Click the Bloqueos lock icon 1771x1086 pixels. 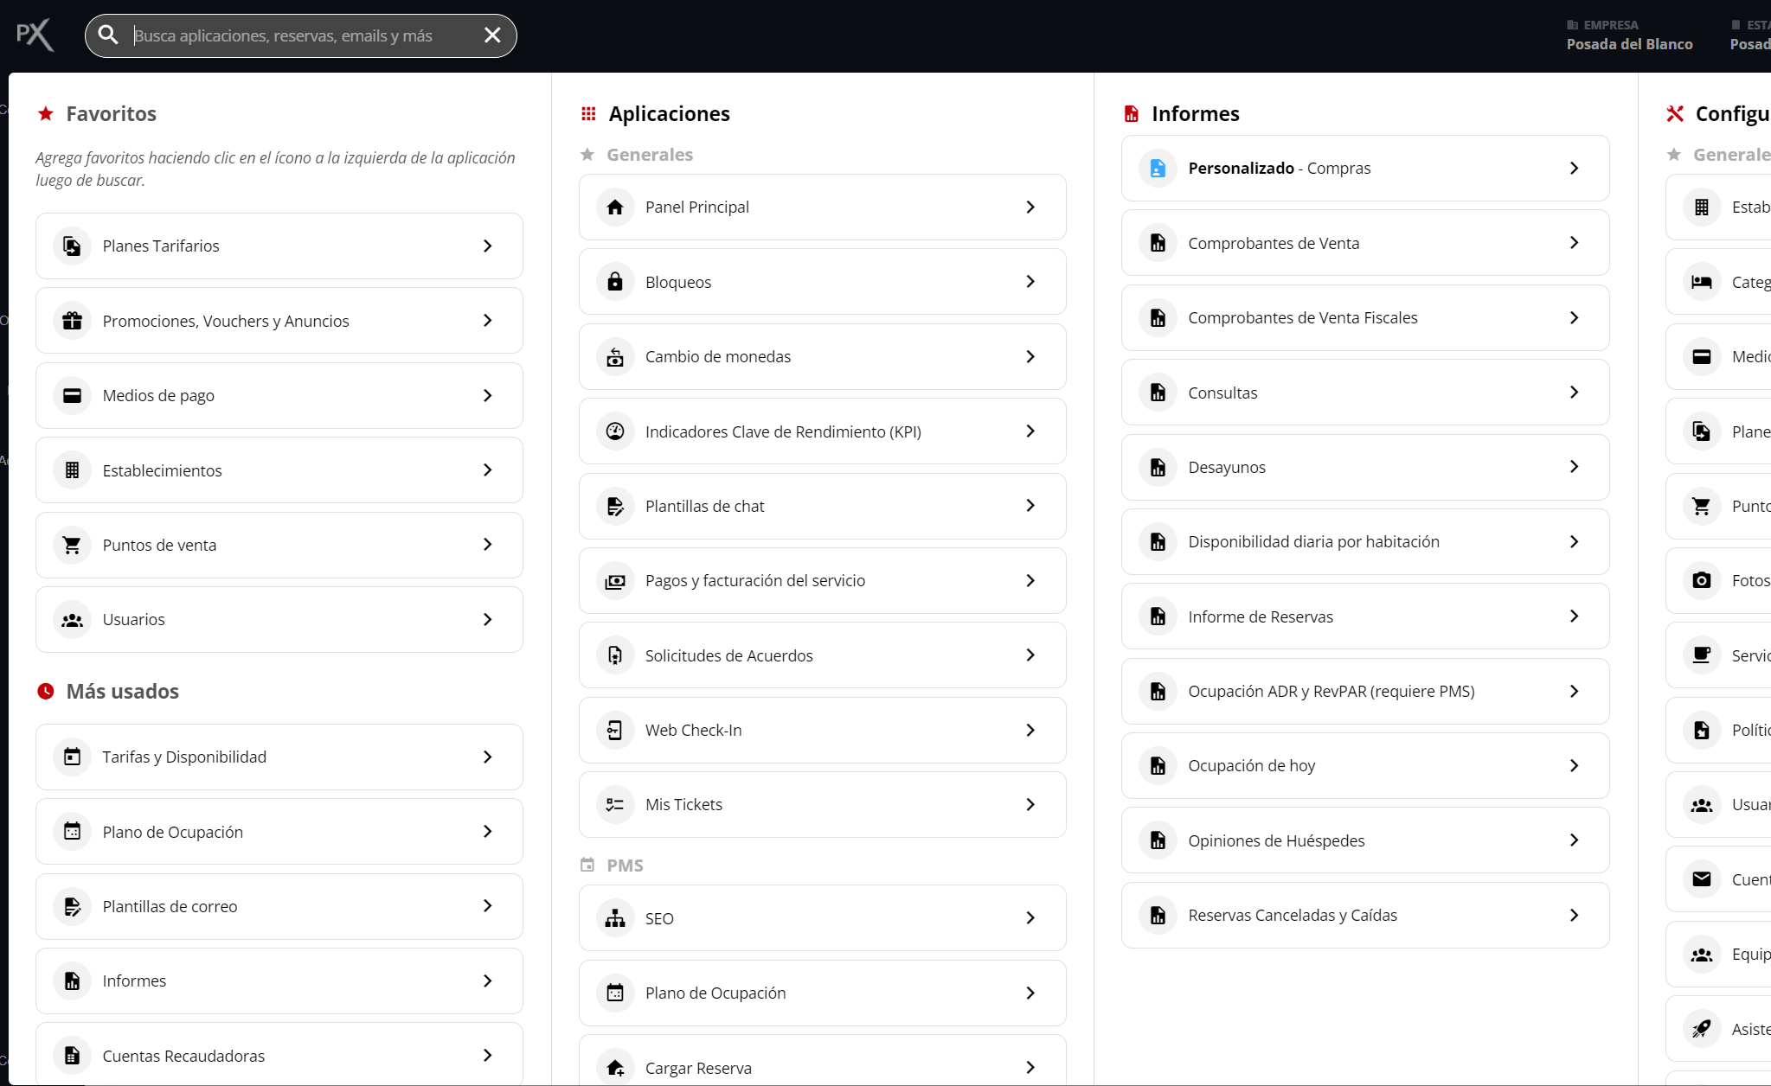(x=615, y=282)
